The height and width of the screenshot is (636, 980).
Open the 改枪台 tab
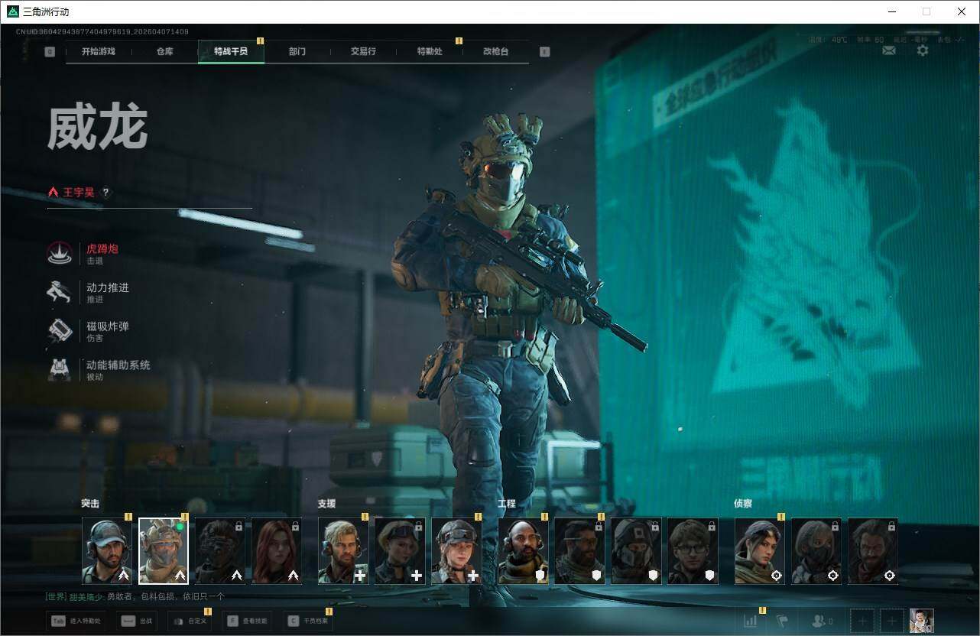coord(495,52)
